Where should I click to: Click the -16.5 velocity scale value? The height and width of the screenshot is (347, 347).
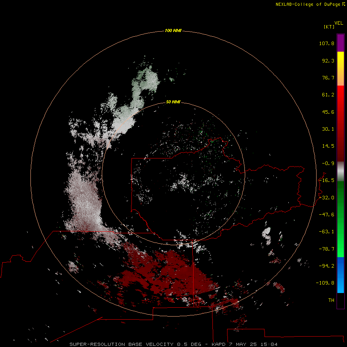pos(327,180)
